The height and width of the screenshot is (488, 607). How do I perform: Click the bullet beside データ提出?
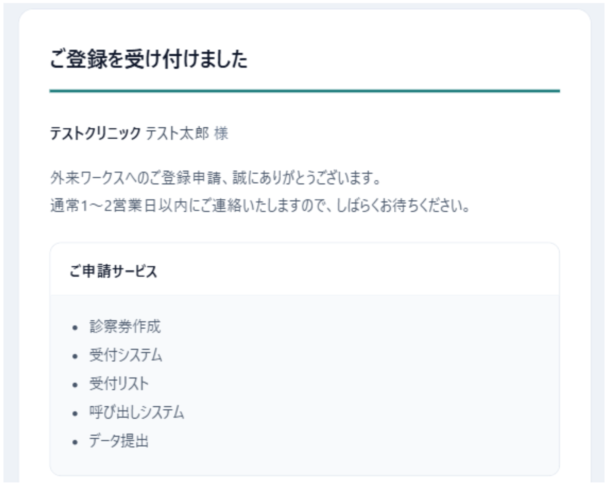click(75, 442)
